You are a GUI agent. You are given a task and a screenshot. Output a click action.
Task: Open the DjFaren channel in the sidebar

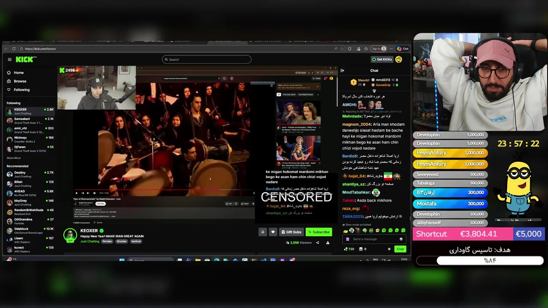tap(30, 149)
